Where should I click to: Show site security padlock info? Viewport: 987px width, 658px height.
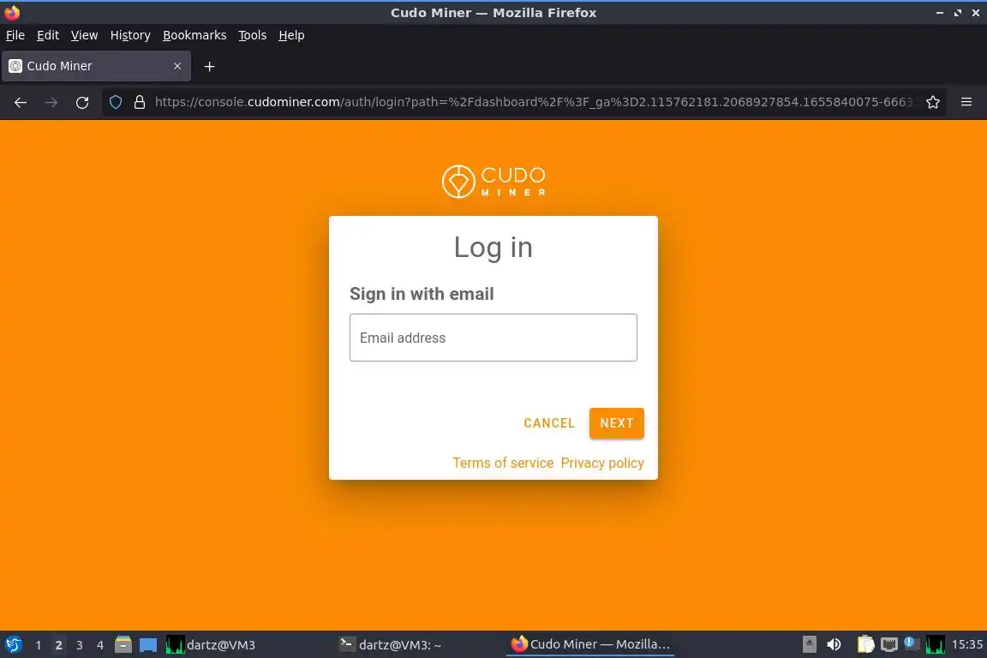coord(140,102)
